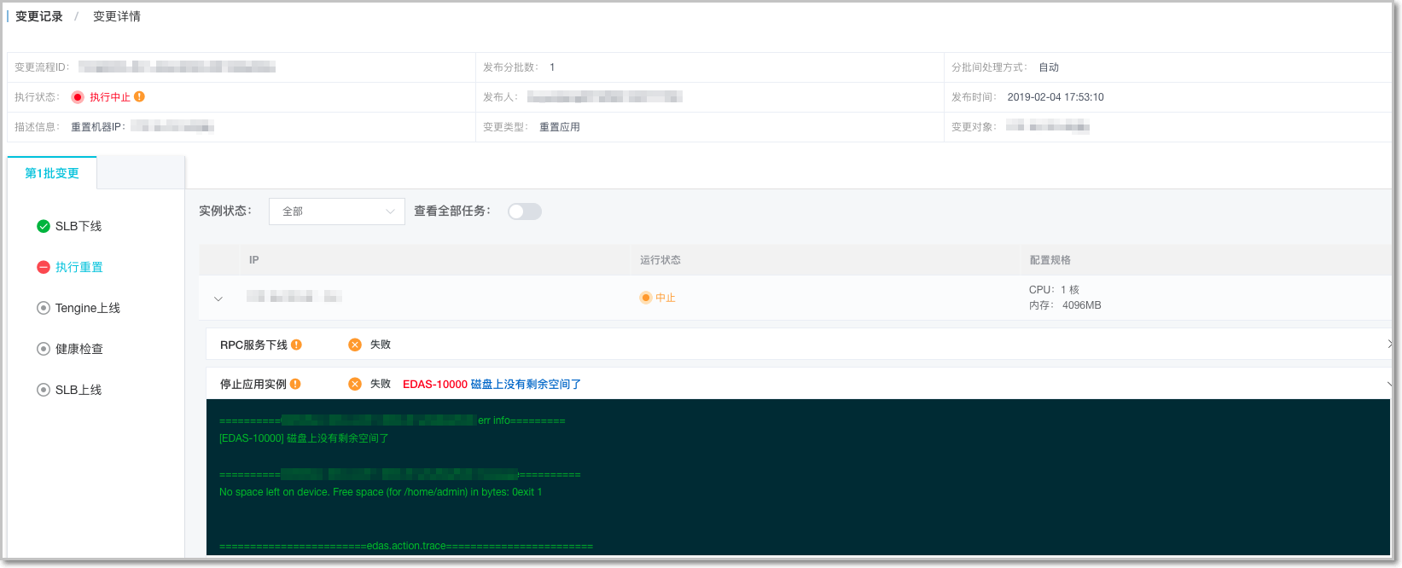Click the orange failure icon in RPC服务下线 row
This screenshot has width=1402, height=568.
pyautogui.click(x=355, y=345)
